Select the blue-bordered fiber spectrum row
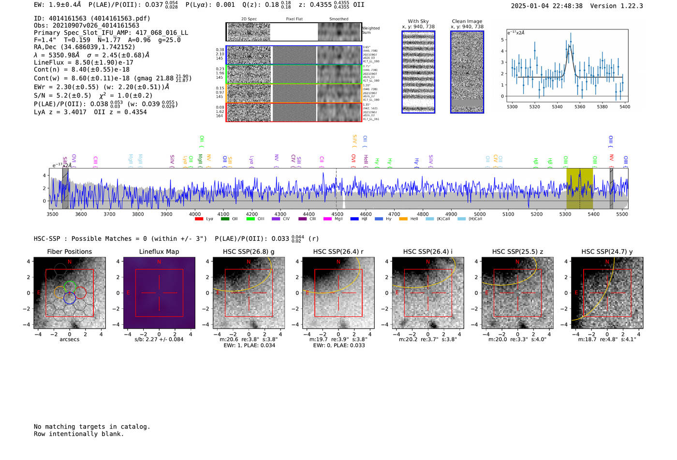 (294, 55)
